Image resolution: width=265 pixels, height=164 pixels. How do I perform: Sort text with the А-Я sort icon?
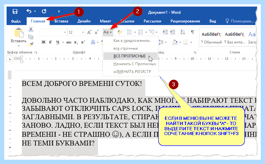pos(183,32)
